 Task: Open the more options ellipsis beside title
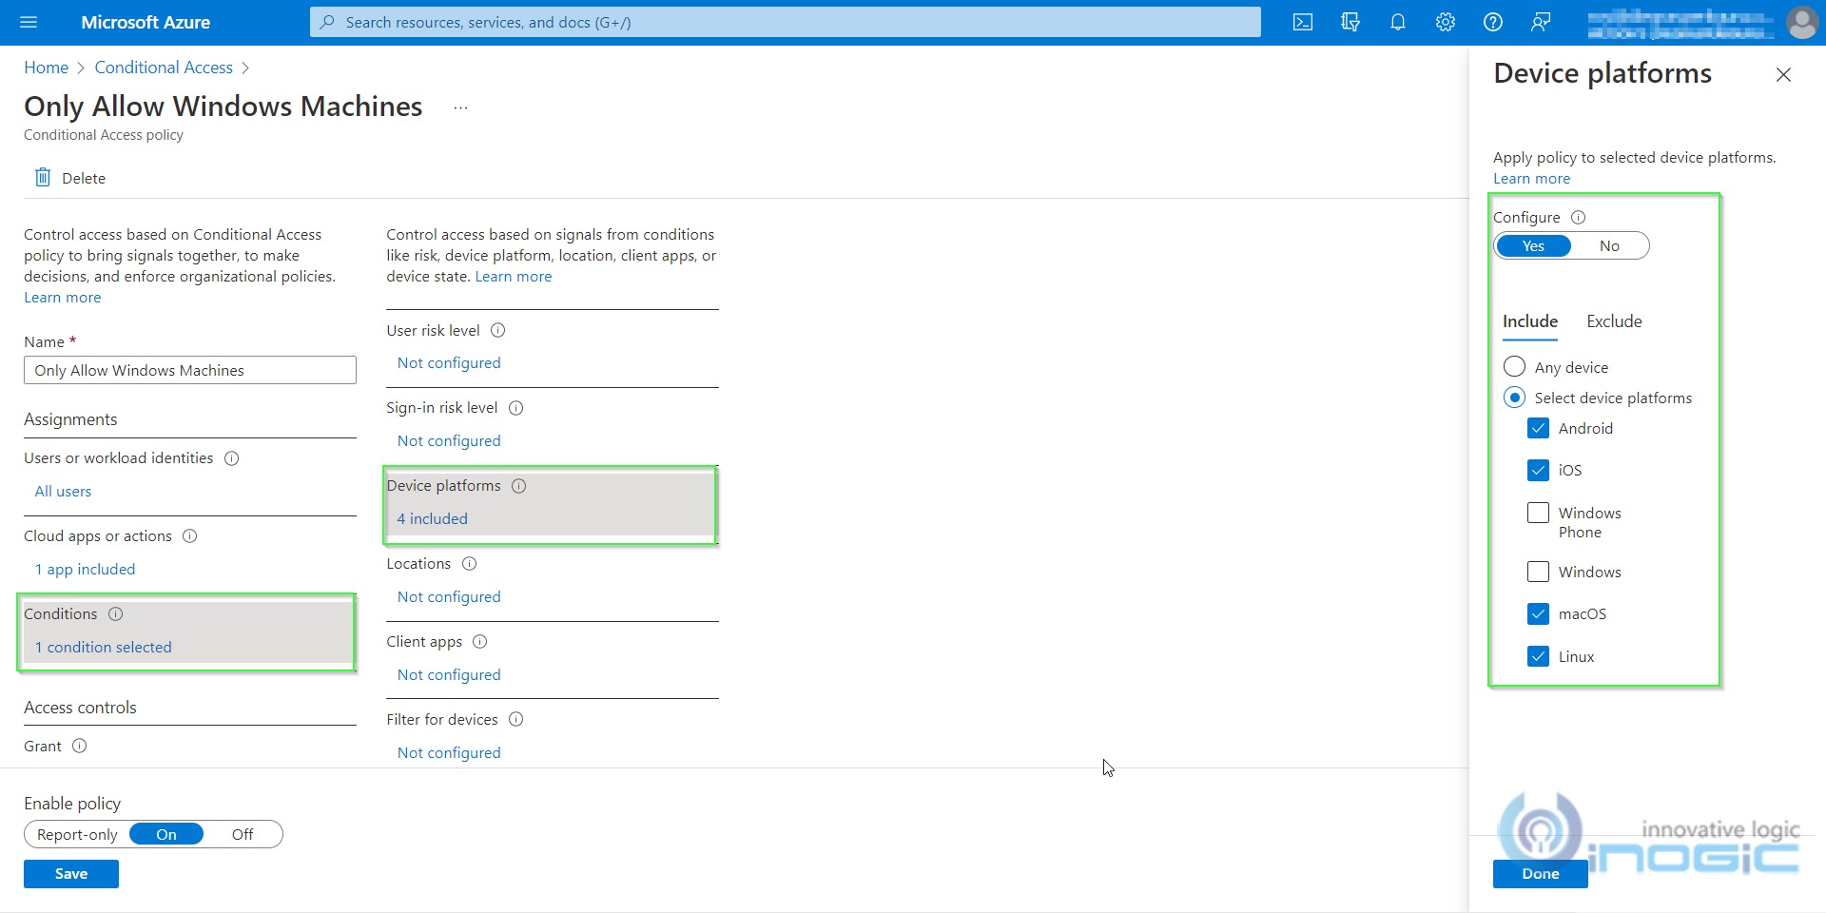[x=460, y=108]
